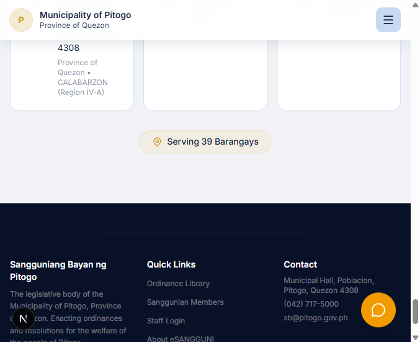Image resolution: width=420 pixels, height=342 pixels.
Task: Click the black N dev tools badge
Action: coord(24,318)
